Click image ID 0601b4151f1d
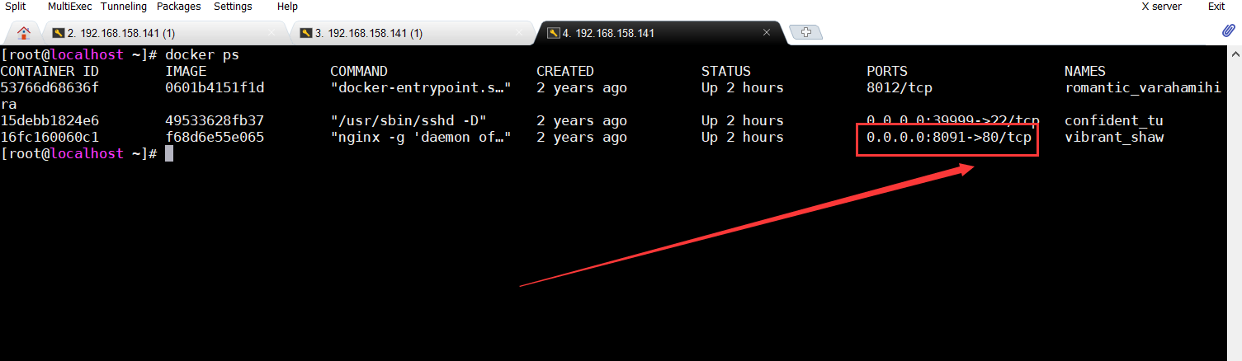This screenshot has height=361, width=1242. coord(215,87)
